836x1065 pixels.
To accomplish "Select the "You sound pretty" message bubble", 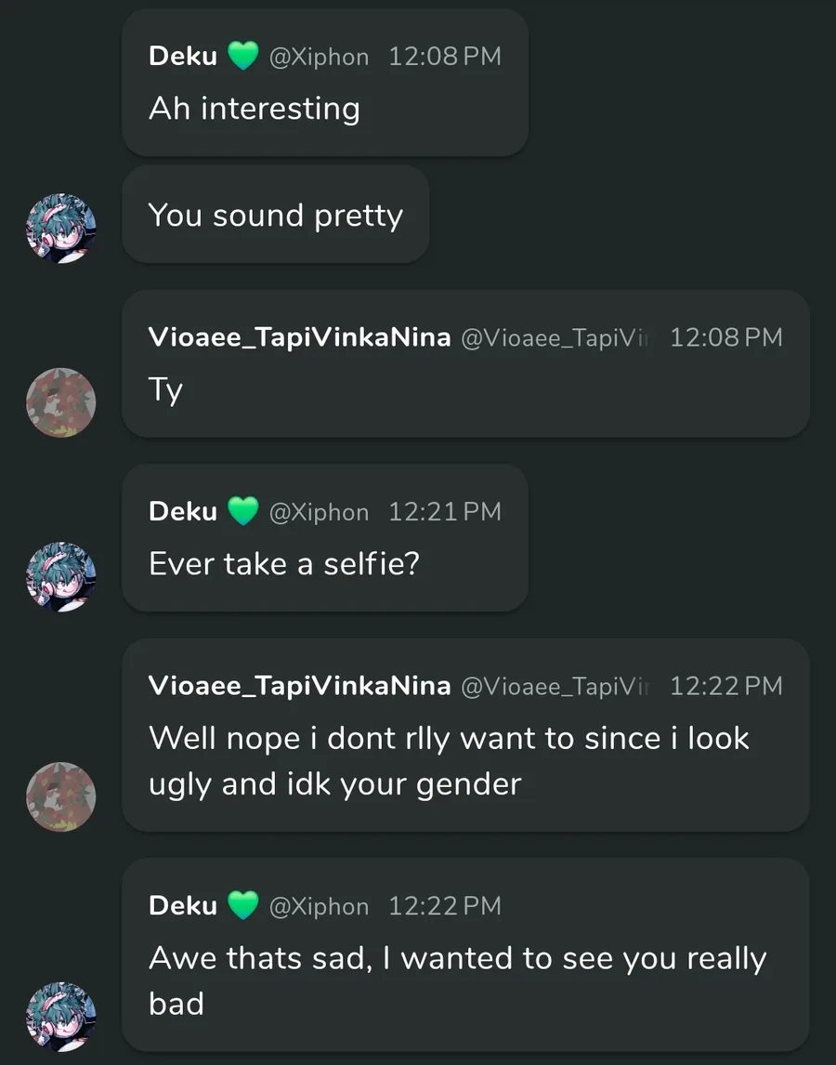I will [x=275, y=216].
